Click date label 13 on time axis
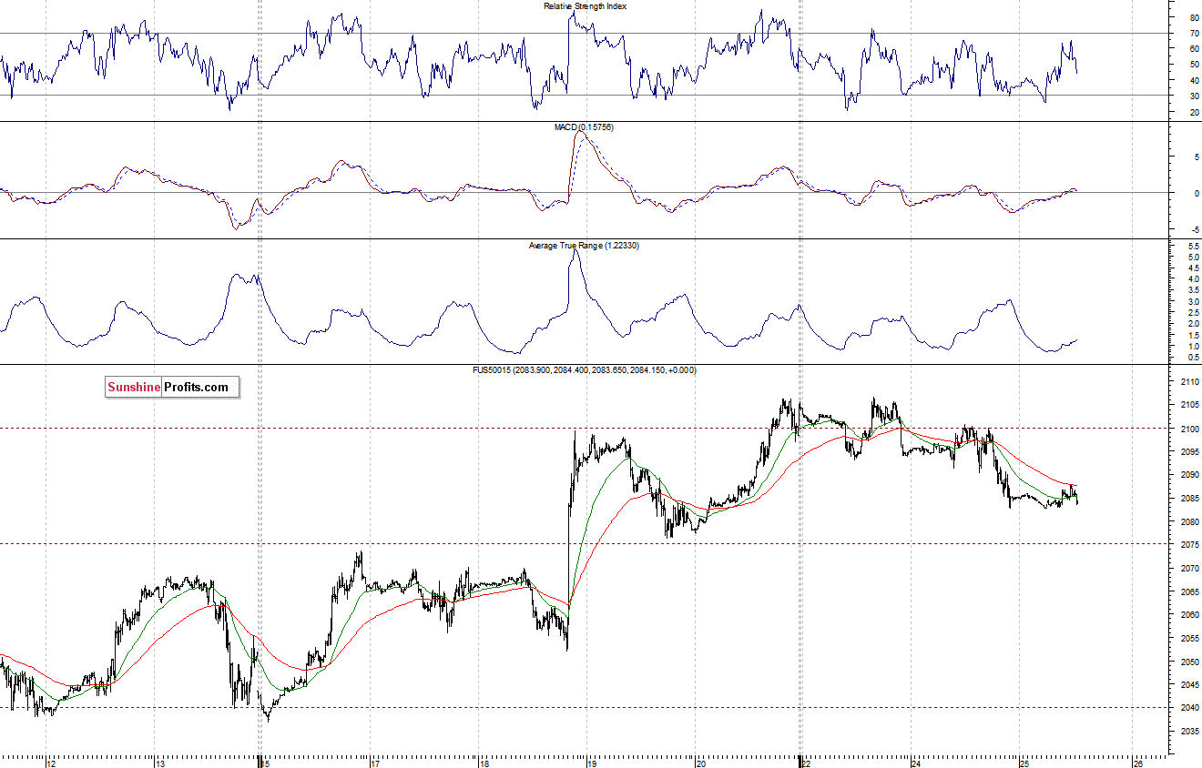Image resolution: width=1202 pixels, height=768 pixels. (x=158, y=763)
